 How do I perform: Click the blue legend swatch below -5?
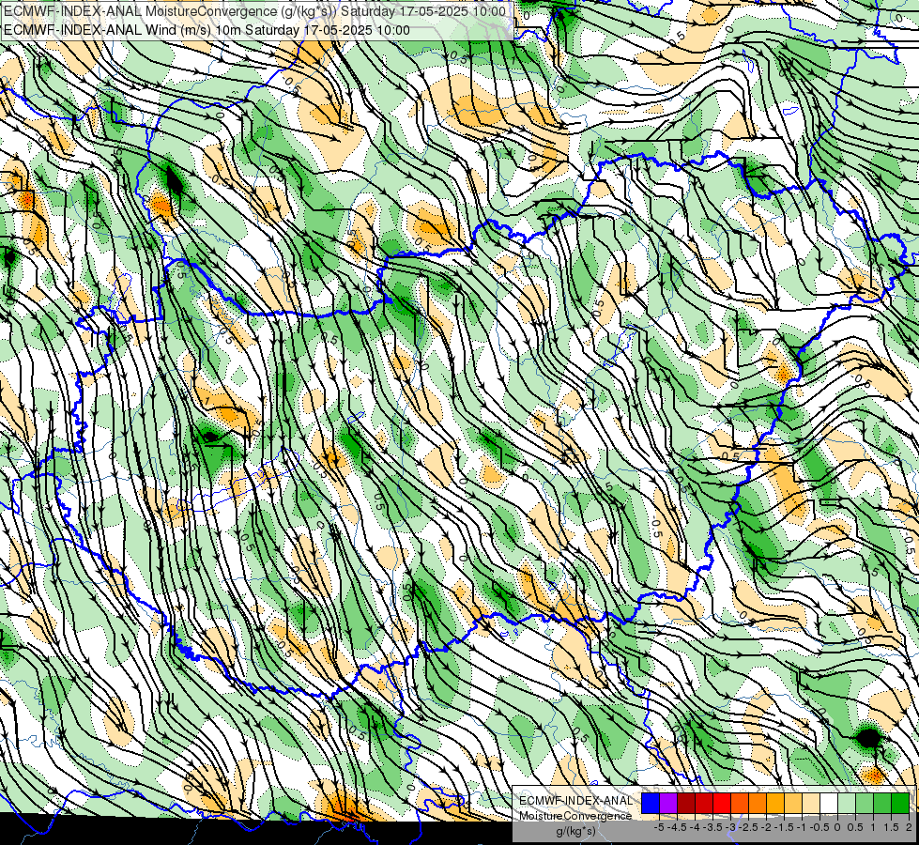tap(651, 804)
